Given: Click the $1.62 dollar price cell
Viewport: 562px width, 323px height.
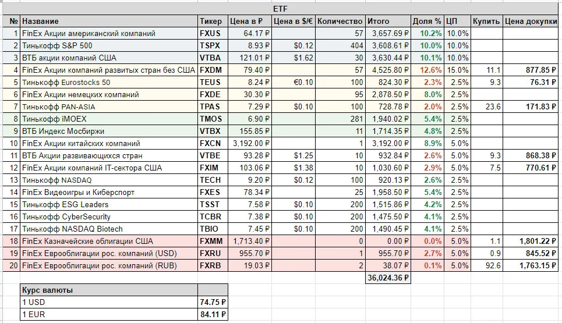Looking at the screenshot, I should click(x=294, y=58).
